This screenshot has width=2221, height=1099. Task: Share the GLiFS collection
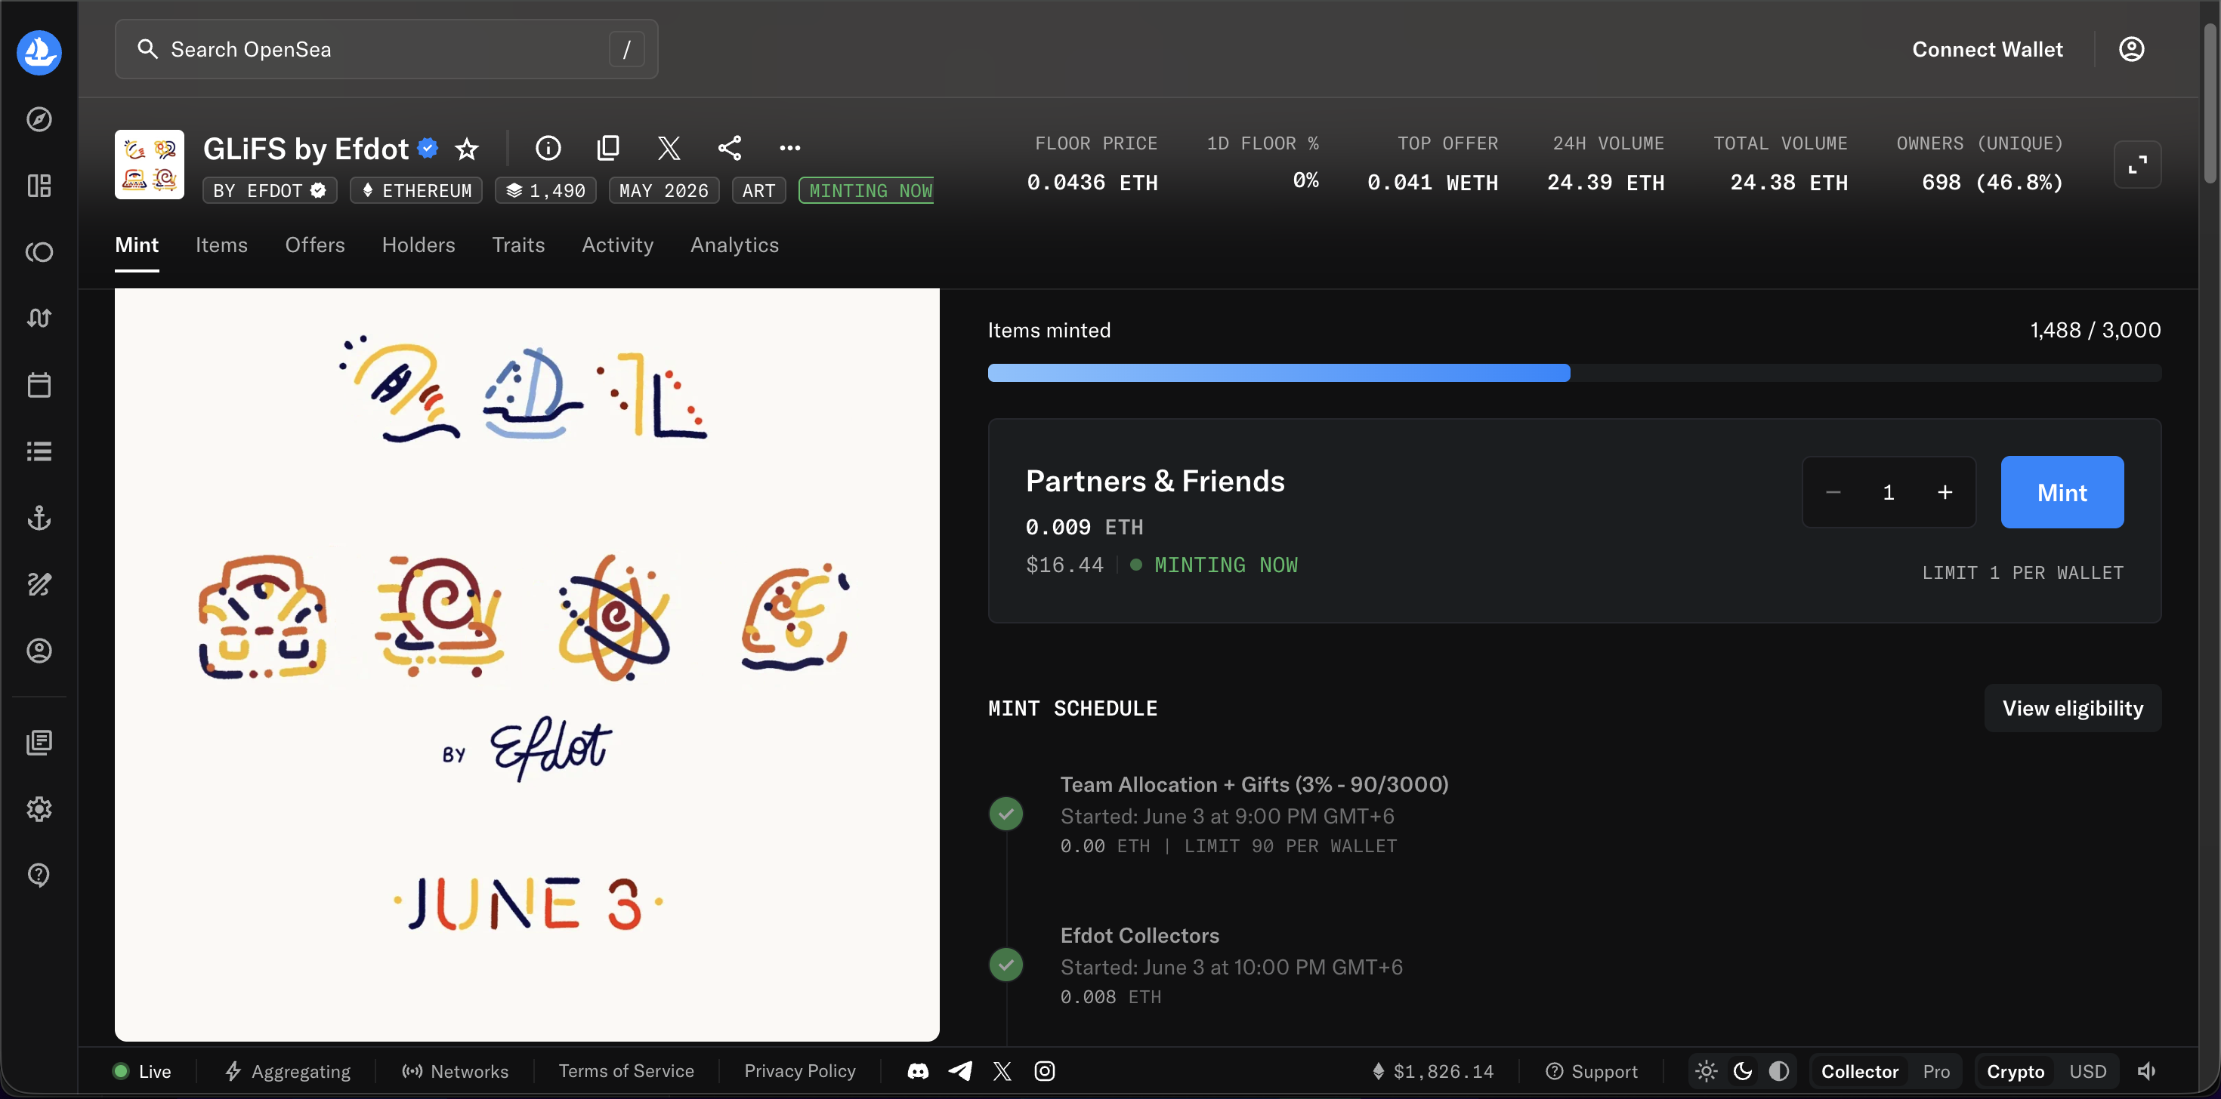click(x=730, y=148)
